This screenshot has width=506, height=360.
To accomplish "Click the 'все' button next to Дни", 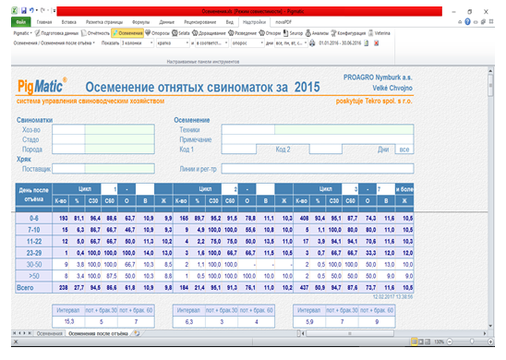I will click(x=404, y=150).
